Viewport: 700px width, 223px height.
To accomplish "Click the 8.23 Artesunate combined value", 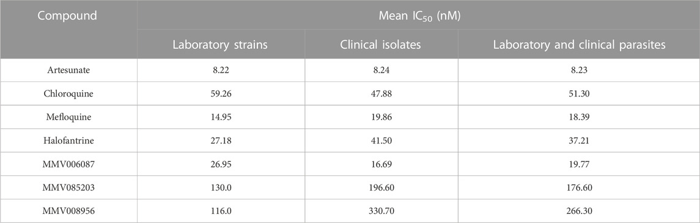I will pos(578,70).
